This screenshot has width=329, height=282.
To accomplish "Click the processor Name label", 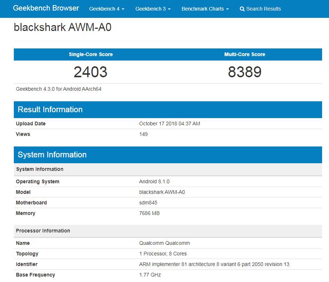I will 23,243.
